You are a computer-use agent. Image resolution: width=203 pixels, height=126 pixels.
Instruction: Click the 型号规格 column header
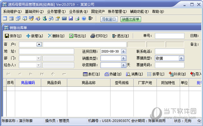(122, 83)
